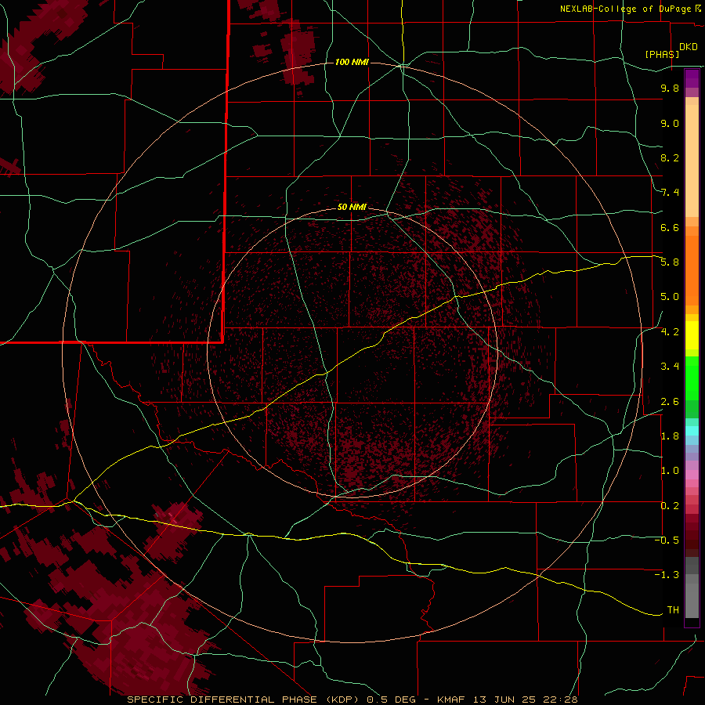Click the 'KMAF' radar site identifier
The height and width of the screenshot is (705, 705).
[x=451, y=700]
